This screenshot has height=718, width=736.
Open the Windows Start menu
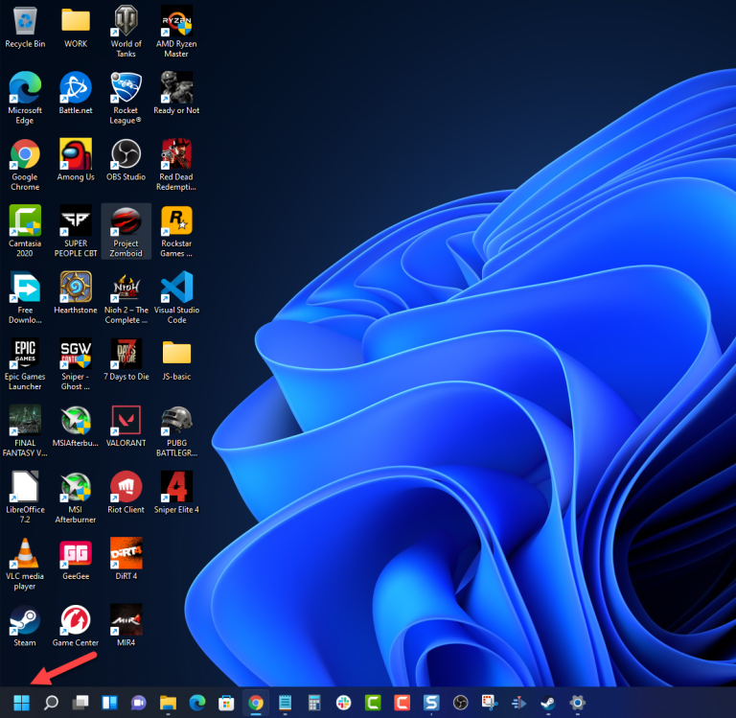pyautogui.click(x=22, y=703)
